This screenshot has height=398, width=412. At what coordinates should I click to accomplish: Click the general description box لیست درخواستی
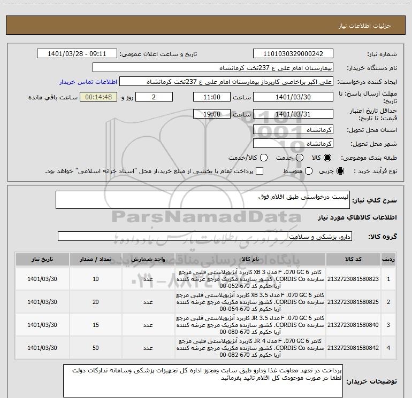pos(203,200)
